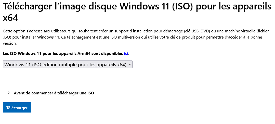The height and width of the screenshot is (124, 275).
Task: Expand the chevron beside "Avant de commencer"
Action: (8, 93)
